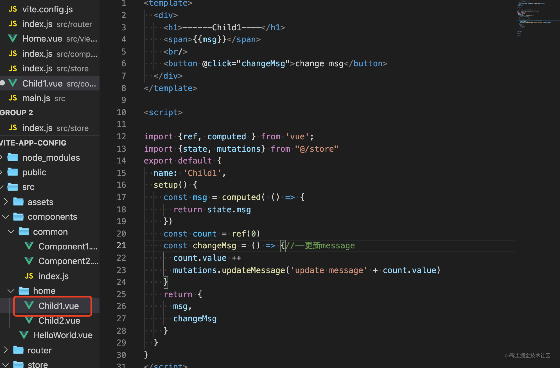Click the Vue icon next to Component1 file
Image resolution: width=560 pixels, height=368 pixels.
tap(29, 246)
